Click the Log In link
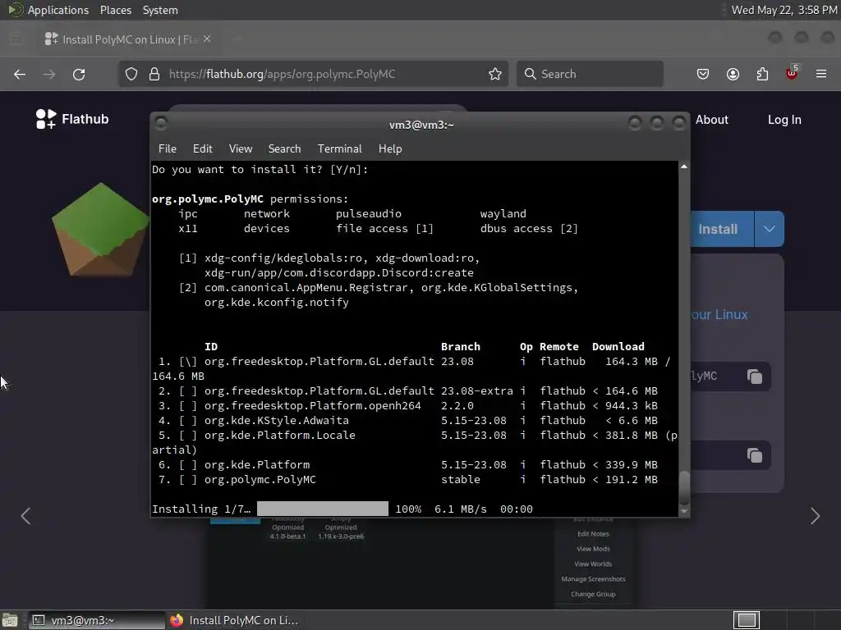 [784, 120]
